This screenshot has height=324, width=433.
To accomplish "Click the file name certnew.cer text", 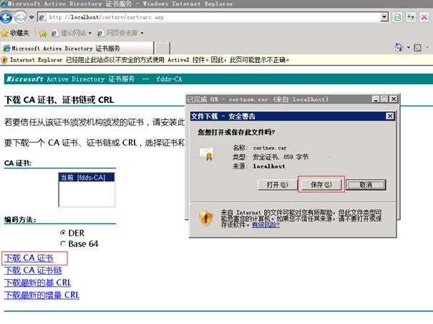I will coord(270,148).
